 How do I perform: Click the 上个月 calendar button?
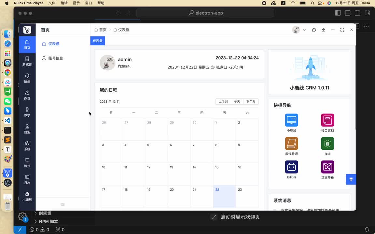[x=223, y=101]
